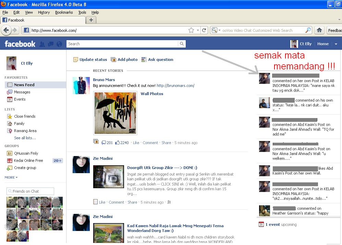Open Doorgift Utk Group Zikir post title
Viewport: 342px width, 245px height.
point(162,168)
